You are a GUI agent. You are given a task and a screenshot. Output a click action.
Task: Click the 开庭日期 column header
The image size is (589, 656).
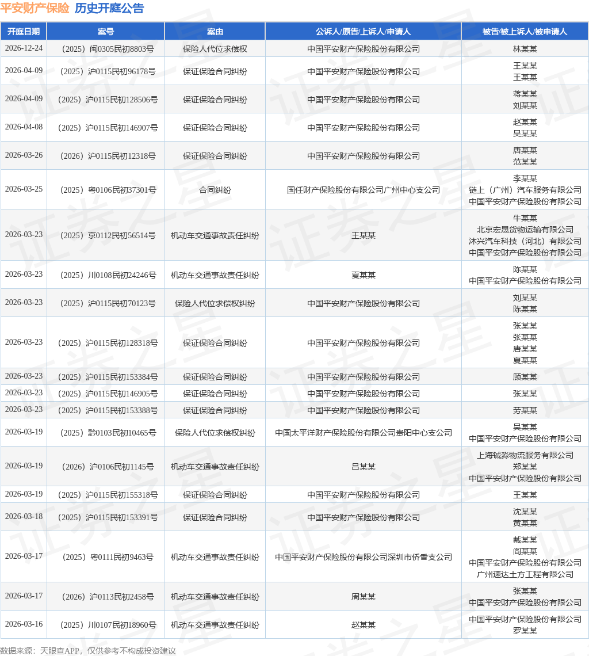click(24, 32)
